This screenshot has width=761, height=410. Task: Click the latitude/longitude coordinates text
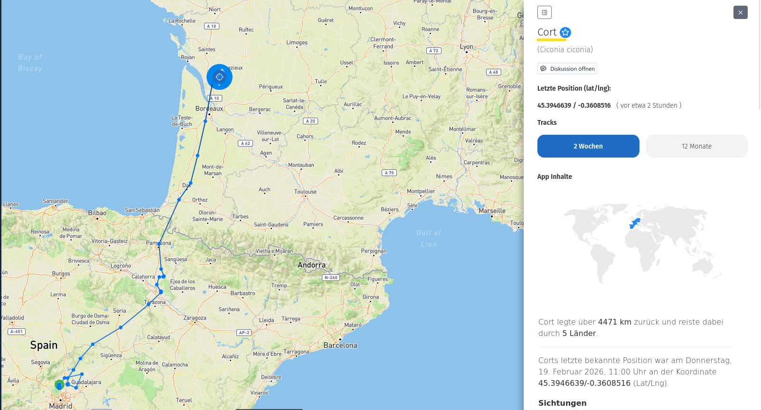[573, 105]
